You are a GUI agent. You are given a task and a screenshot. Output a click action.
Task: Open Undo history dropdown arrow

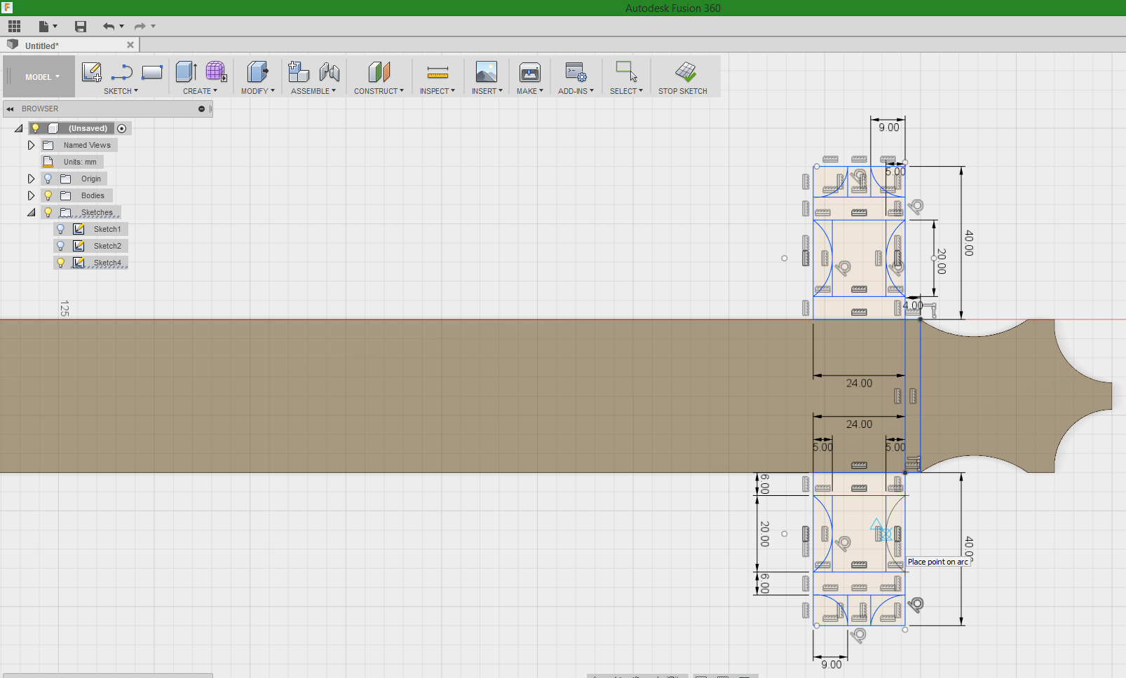(122, 27)
